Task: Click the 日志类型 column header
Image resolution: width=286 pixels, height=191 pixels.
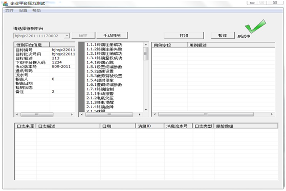Action: 204,126
